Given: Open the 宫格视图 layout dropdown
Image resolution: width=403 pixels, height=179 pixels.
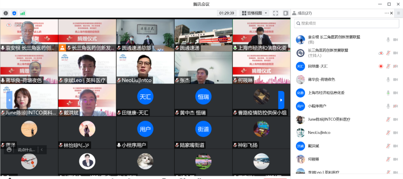Looking at the screenshot, I should 255,13.
